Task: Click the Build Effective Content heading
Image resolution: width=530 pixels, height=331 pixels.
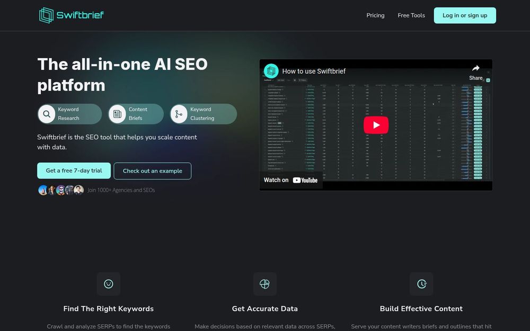Action: coord(421,309)
